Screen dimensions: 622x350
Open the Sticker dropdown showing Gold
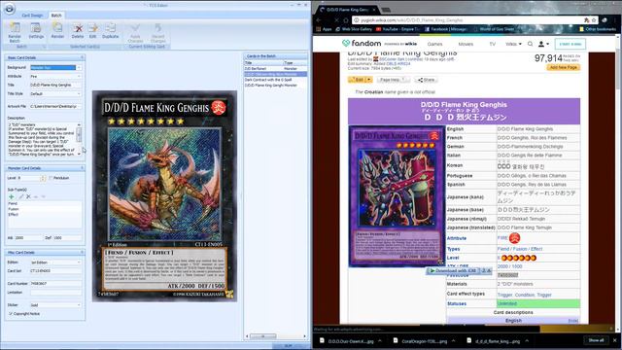79,304
